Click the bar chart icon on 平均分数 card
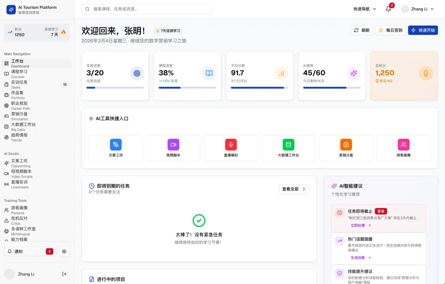This screenshot has height=284, width=445. 281,73
